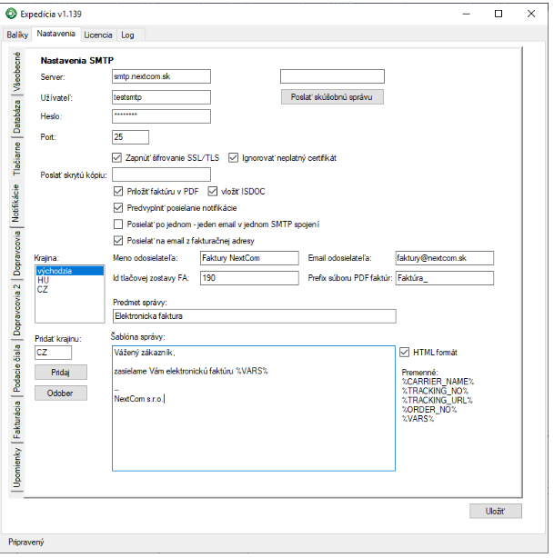Select the Tlačiarne side tab
The image size is (554, 558).
point(16,159)
